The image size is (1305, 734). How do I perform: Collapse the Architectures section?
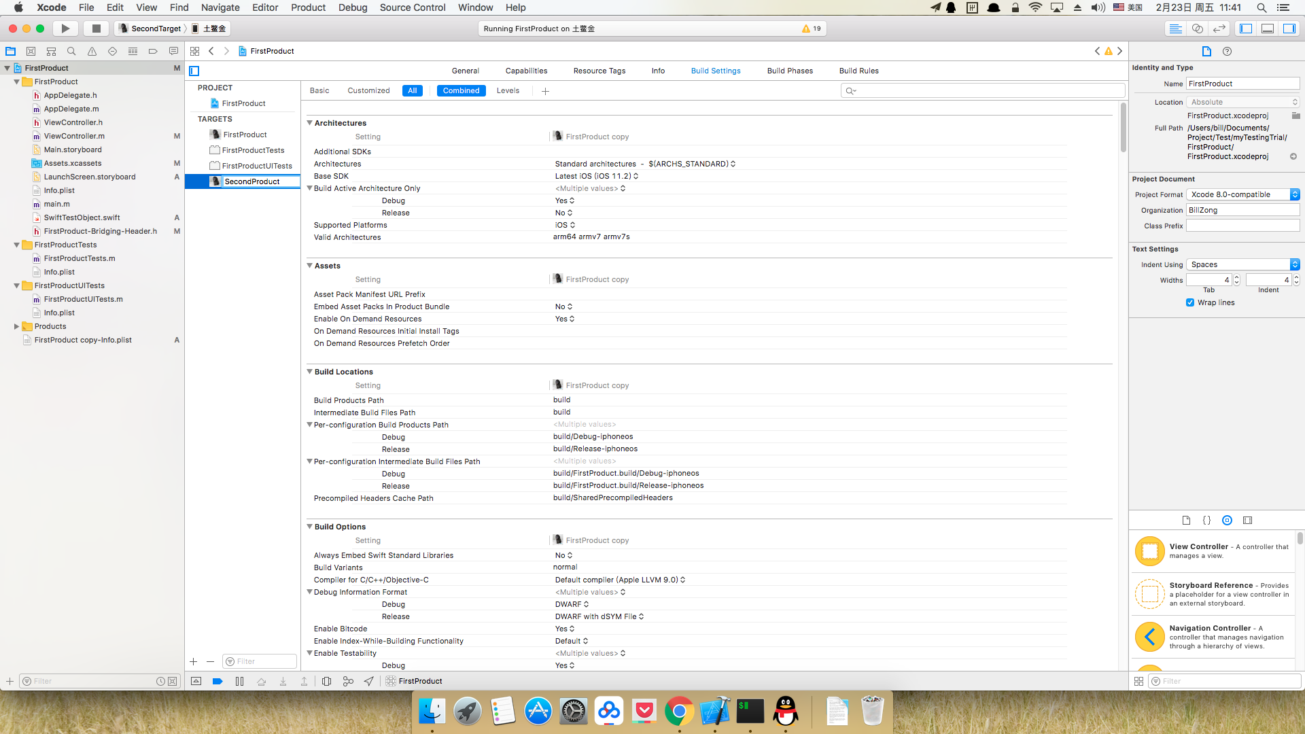pos(309,123)
